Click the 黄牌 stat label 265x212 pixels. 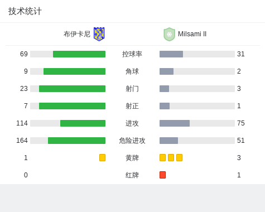point(132,158)
